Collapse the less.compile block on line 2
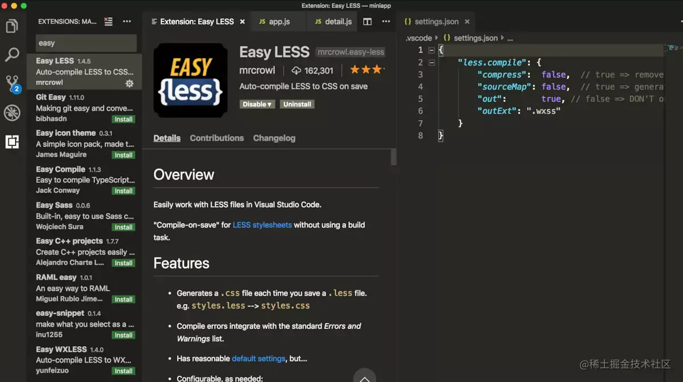Viewport: 683px width, 382px height. [x=431, y=63]
